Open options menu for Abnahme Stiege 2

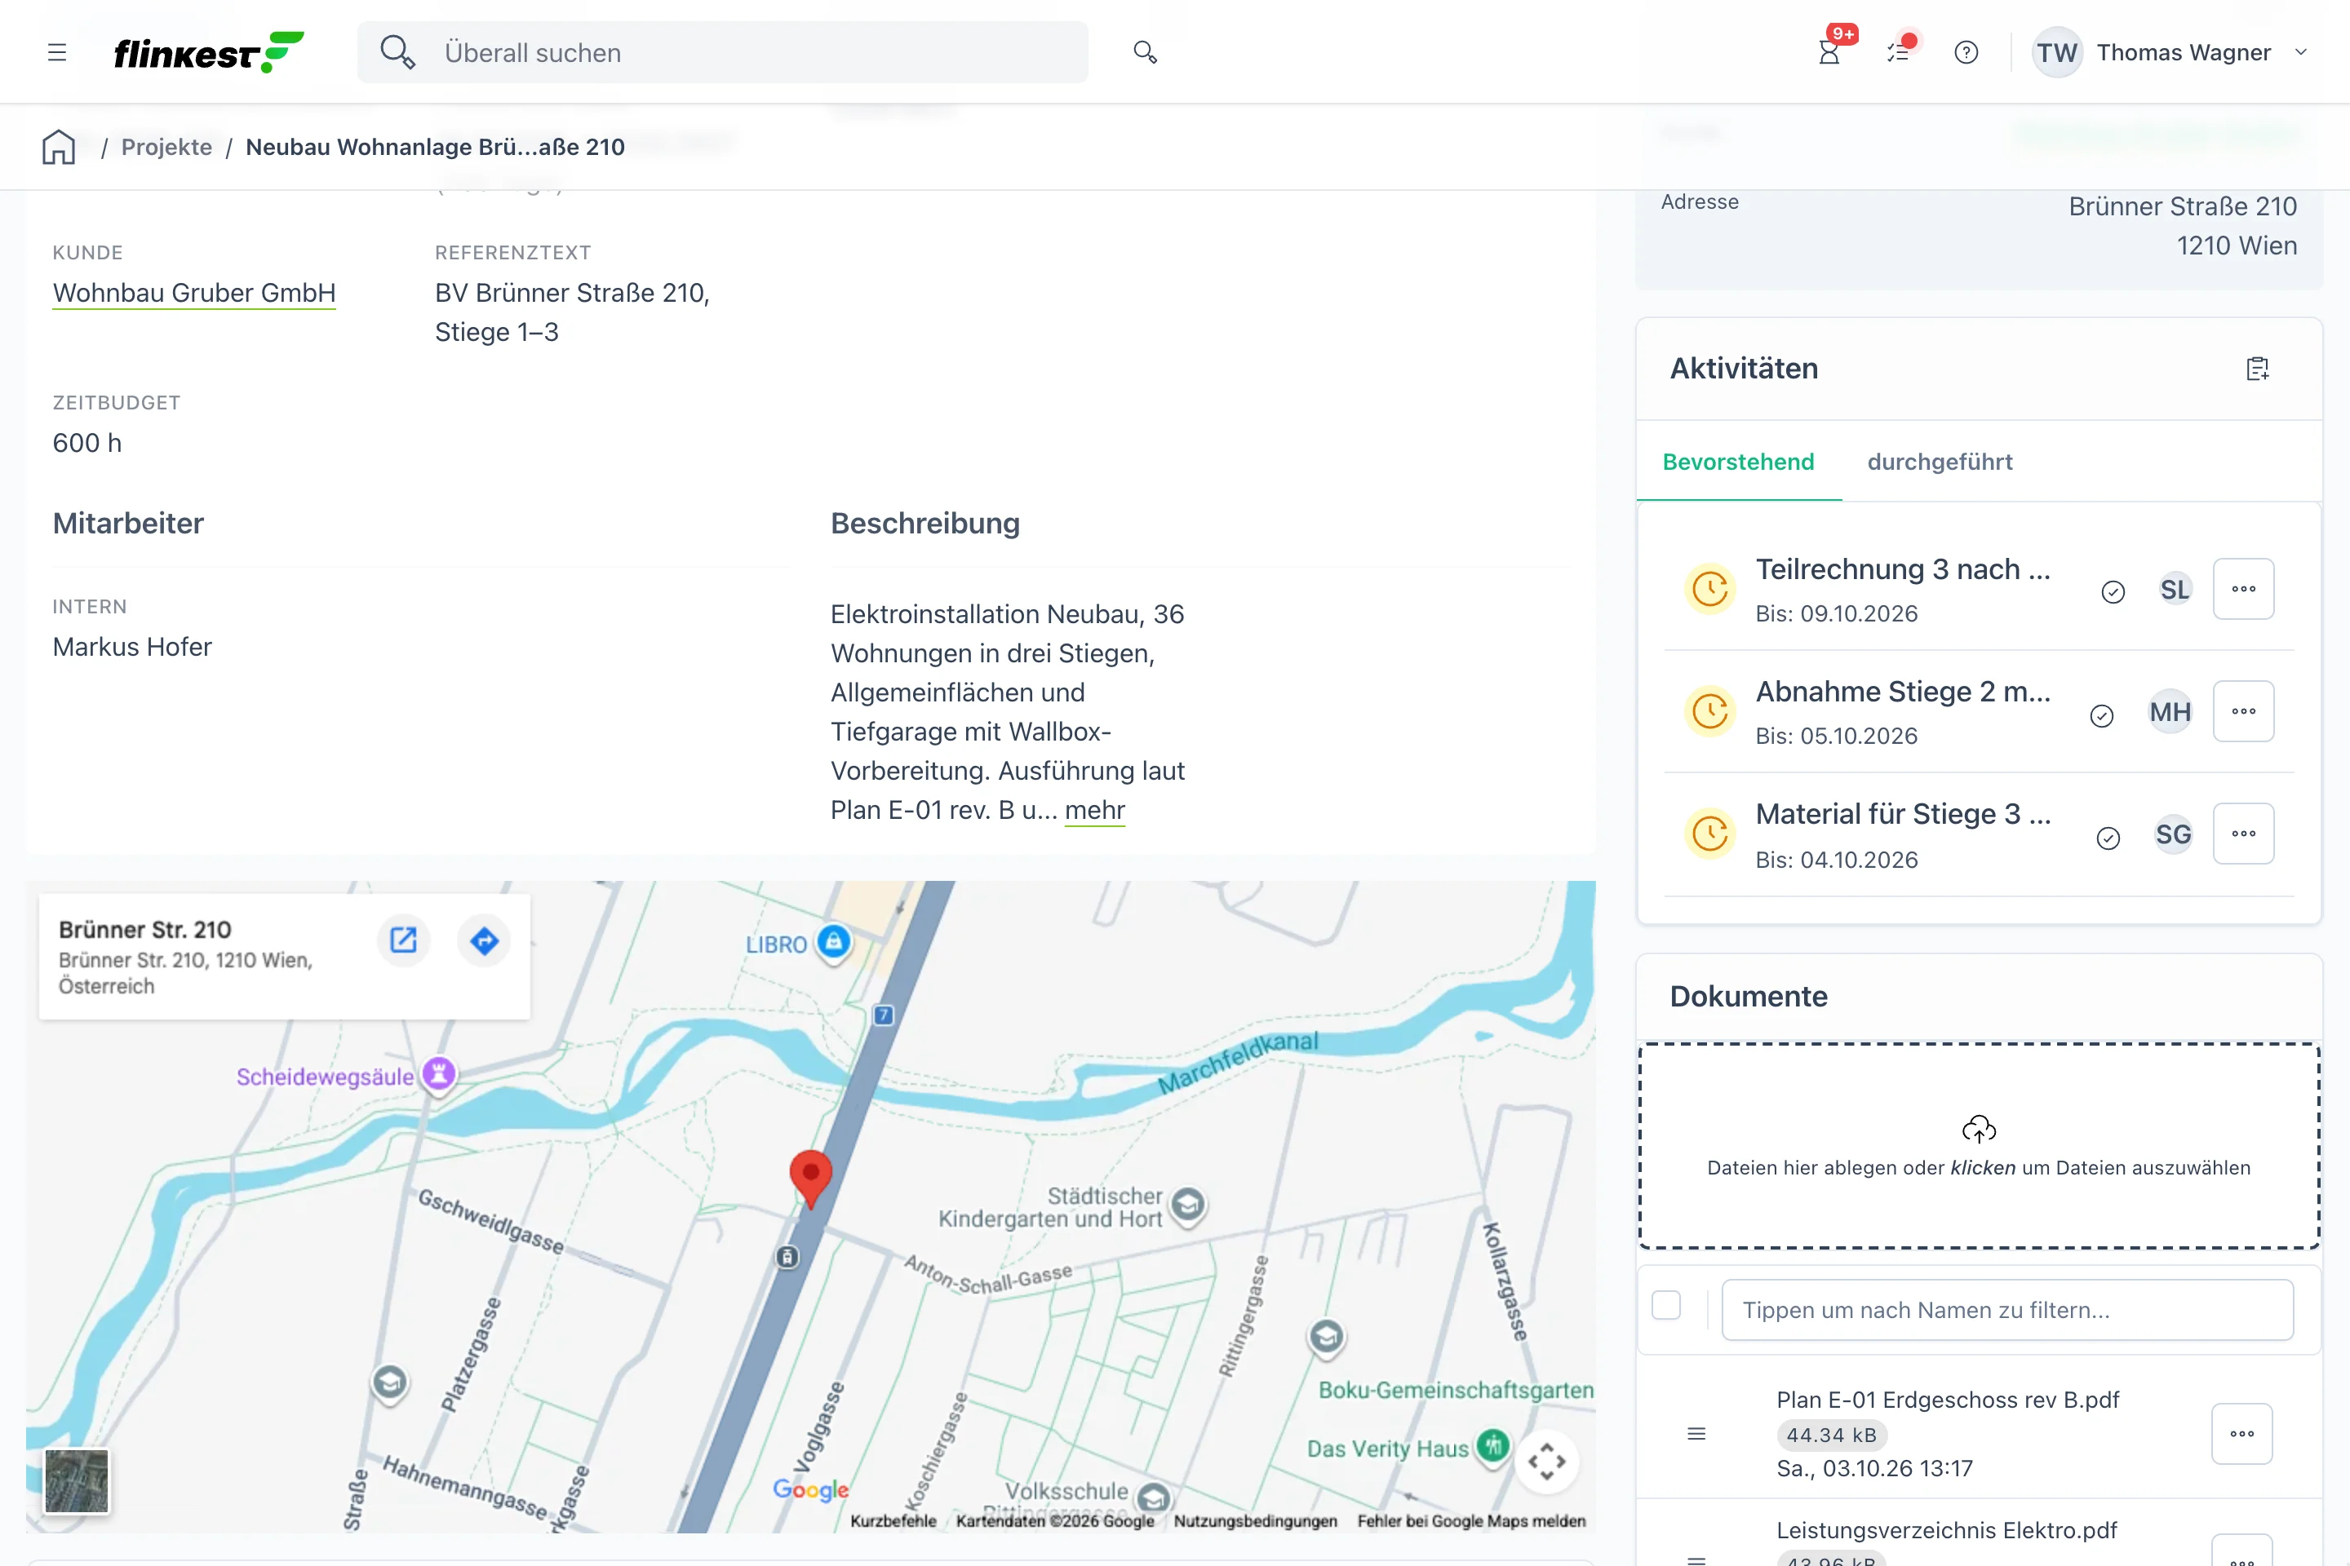click(2243, 711)
